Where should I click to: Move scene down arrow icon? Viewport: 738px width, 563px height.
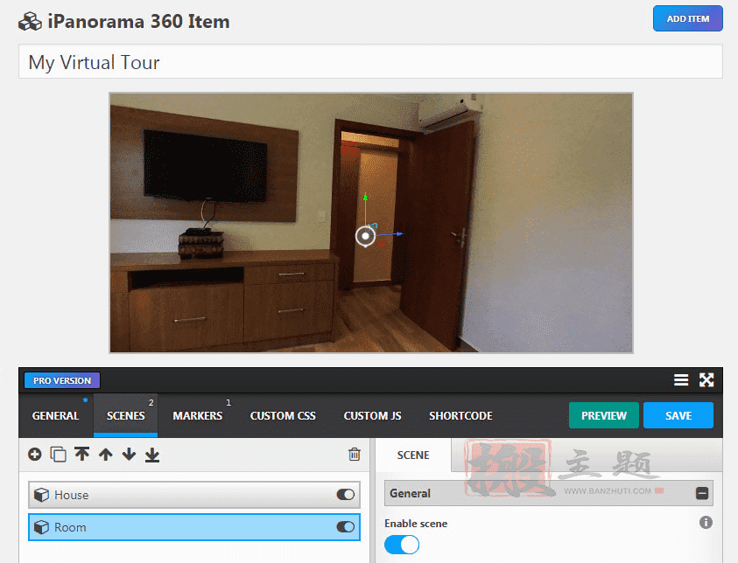(x=129, y=455)
